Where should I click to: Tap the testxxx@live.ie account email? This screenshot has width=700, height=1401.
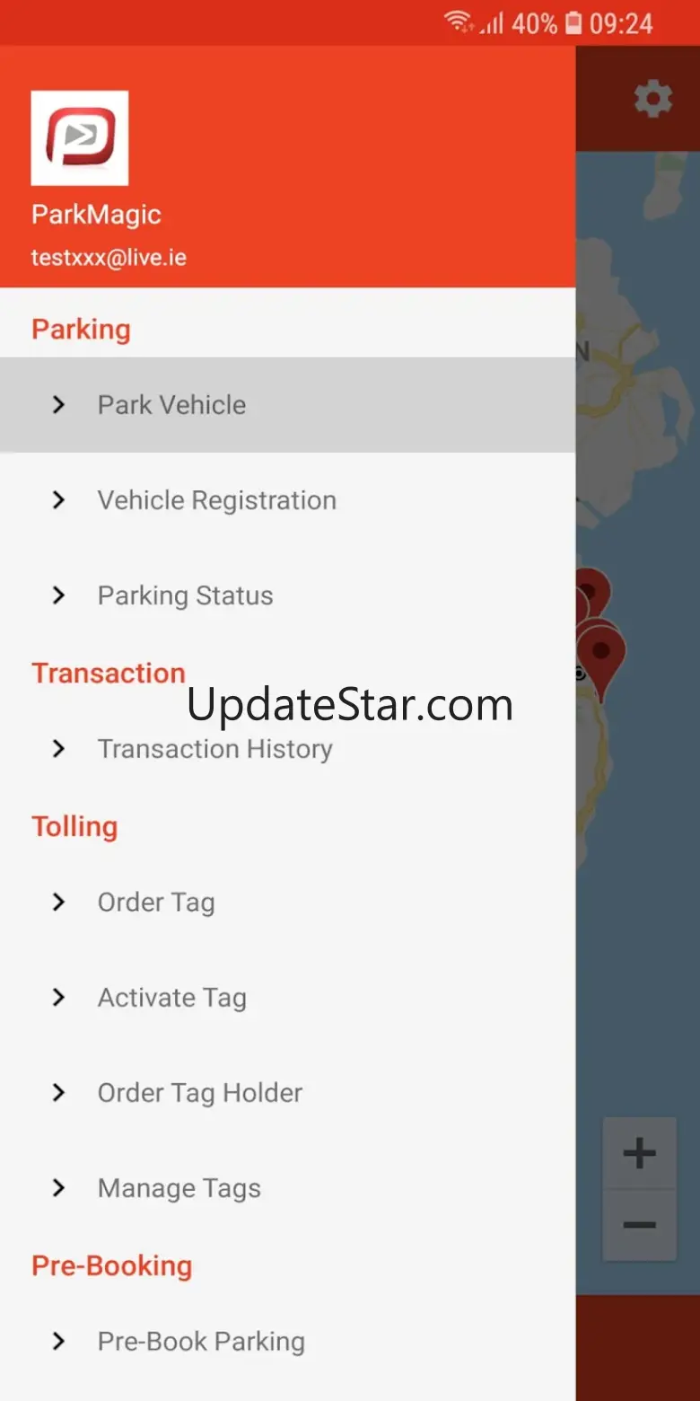click(109, 258)
